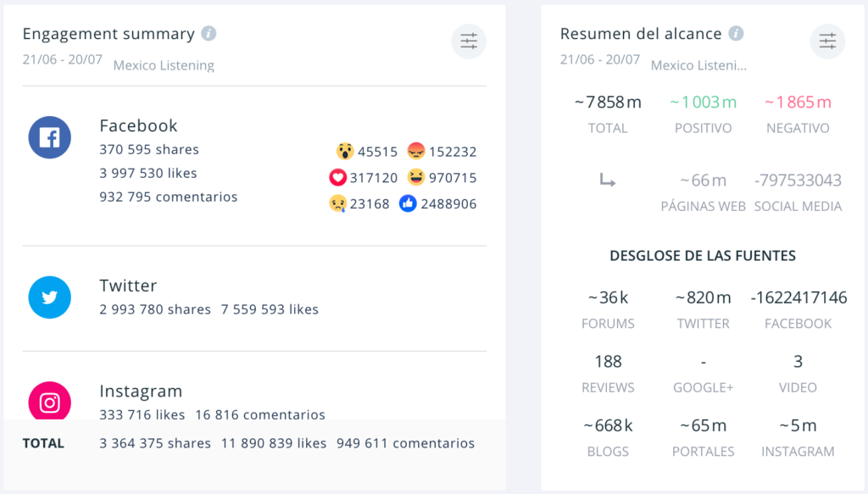This screenshot has width=868, height=494.
Task: Click the blue thumbs-up like icon
Action: click(408, 203)
